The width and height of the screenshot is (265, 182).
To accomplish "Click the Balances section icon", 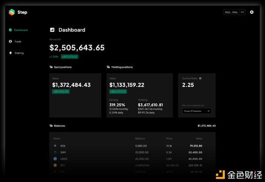I will (x=51, y=126).
